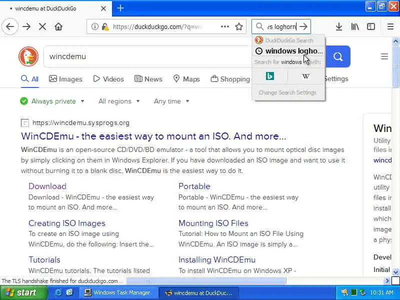Click DuckDuckGo blue search button
The width and height of the screenshot is (400, 300).
pos(338,56)
